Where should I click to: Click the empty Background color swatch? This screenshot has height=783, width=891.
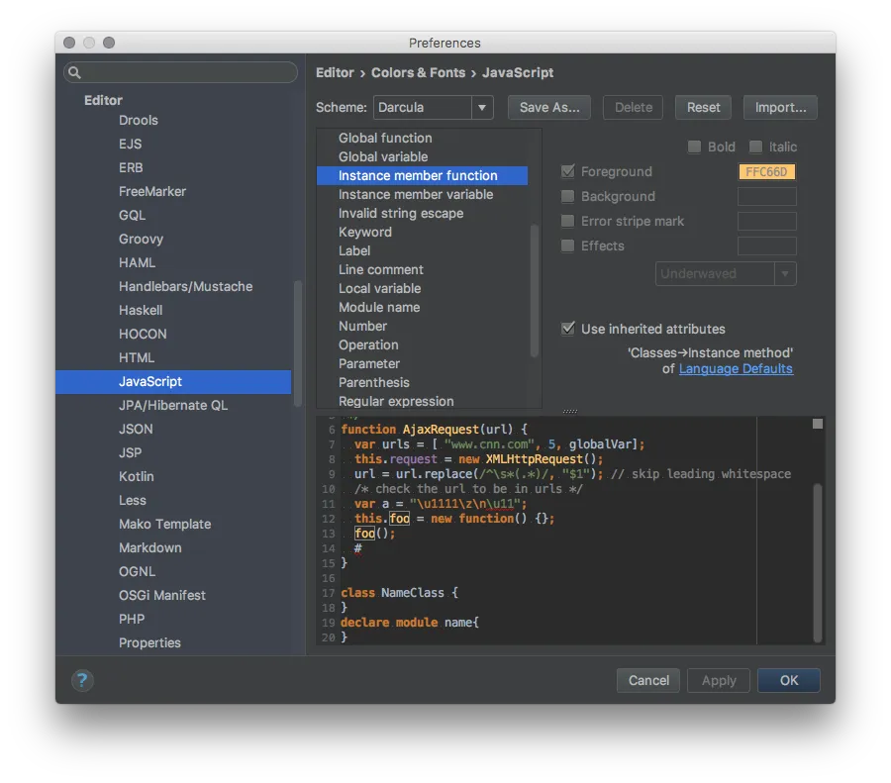tap(766, 197)
